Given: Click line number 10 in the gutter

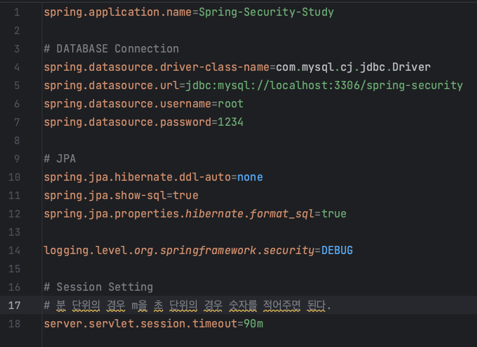Looking at the screenshot, I should pos(15,177).
